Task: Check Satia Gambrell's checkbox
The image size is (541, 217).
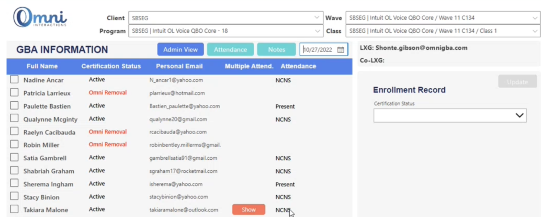Action: 14,157
